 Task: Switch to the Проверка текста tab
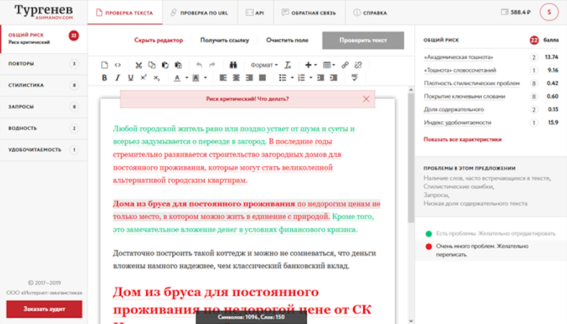coord(125,13)
